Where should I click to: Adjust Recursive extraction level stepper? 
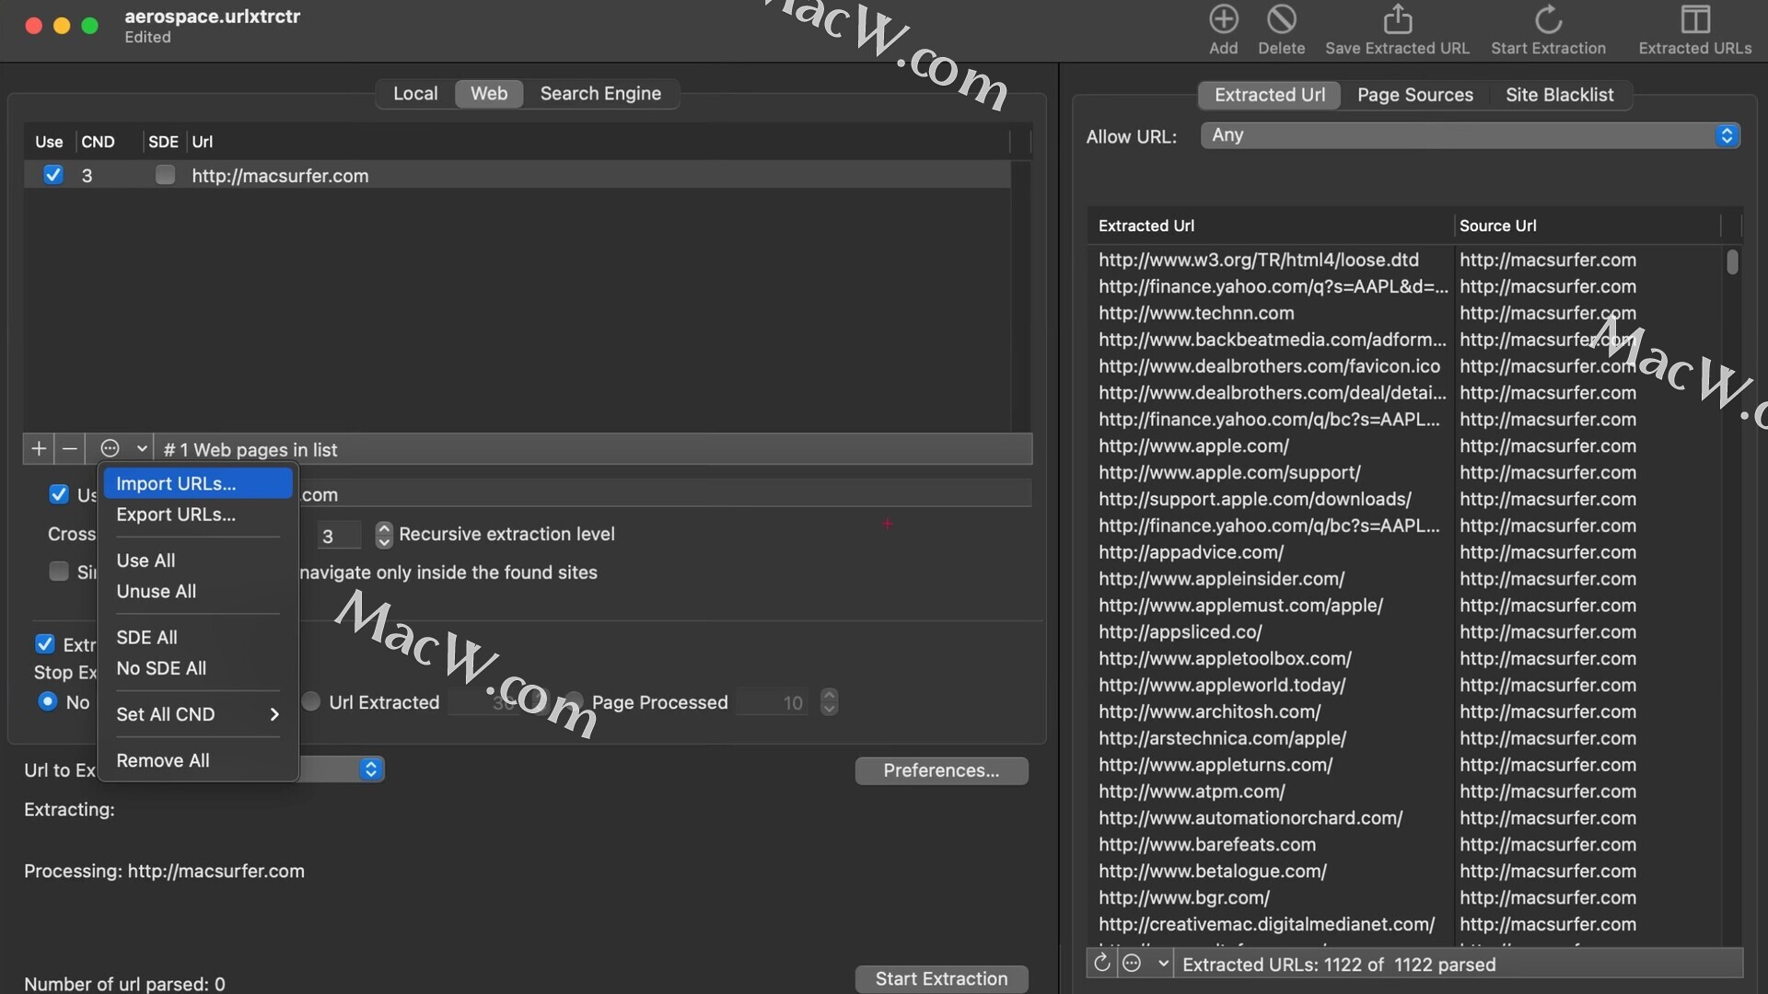[384, 535]
